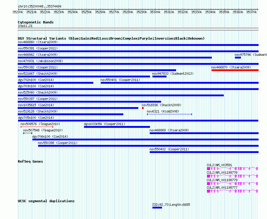The width and height of the screenshot is (267, 219).
Task: Click the dgv1033n54 (Cooper2011) label
Action: 104,124
